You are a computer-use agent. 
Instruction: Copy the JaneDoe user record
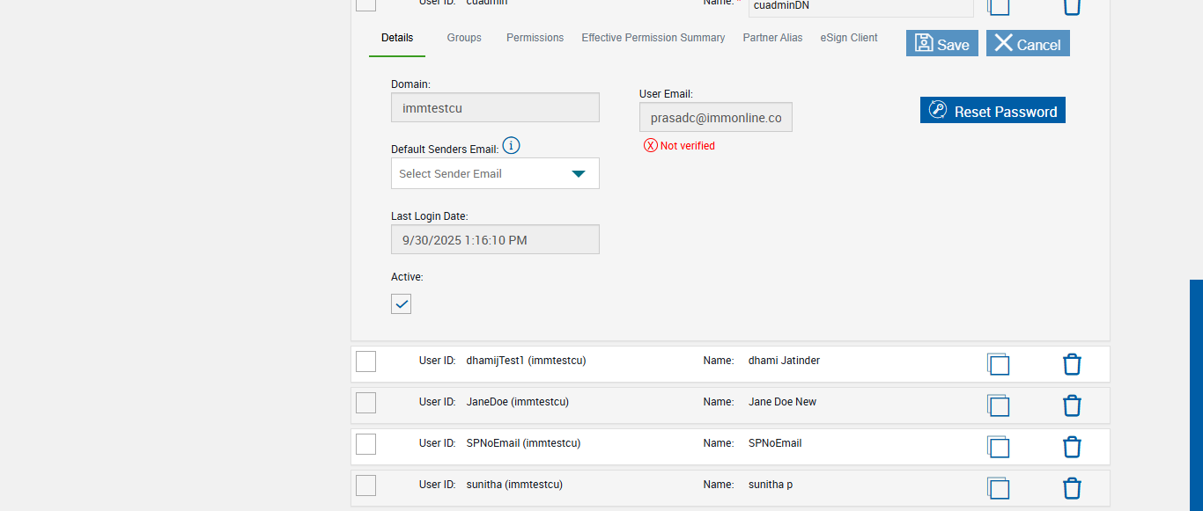(998, 405)
